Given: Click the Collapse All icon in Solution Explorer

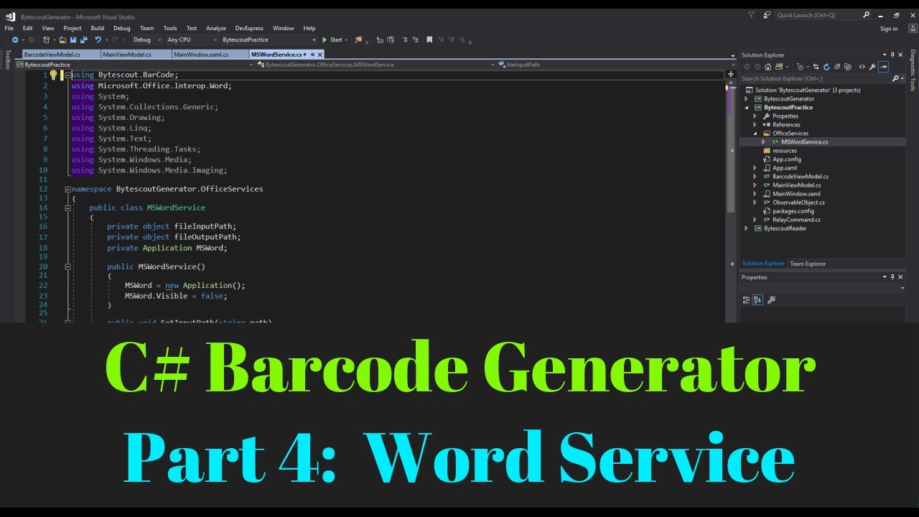Looking at the screenshot, I should (x=836, y=67).
